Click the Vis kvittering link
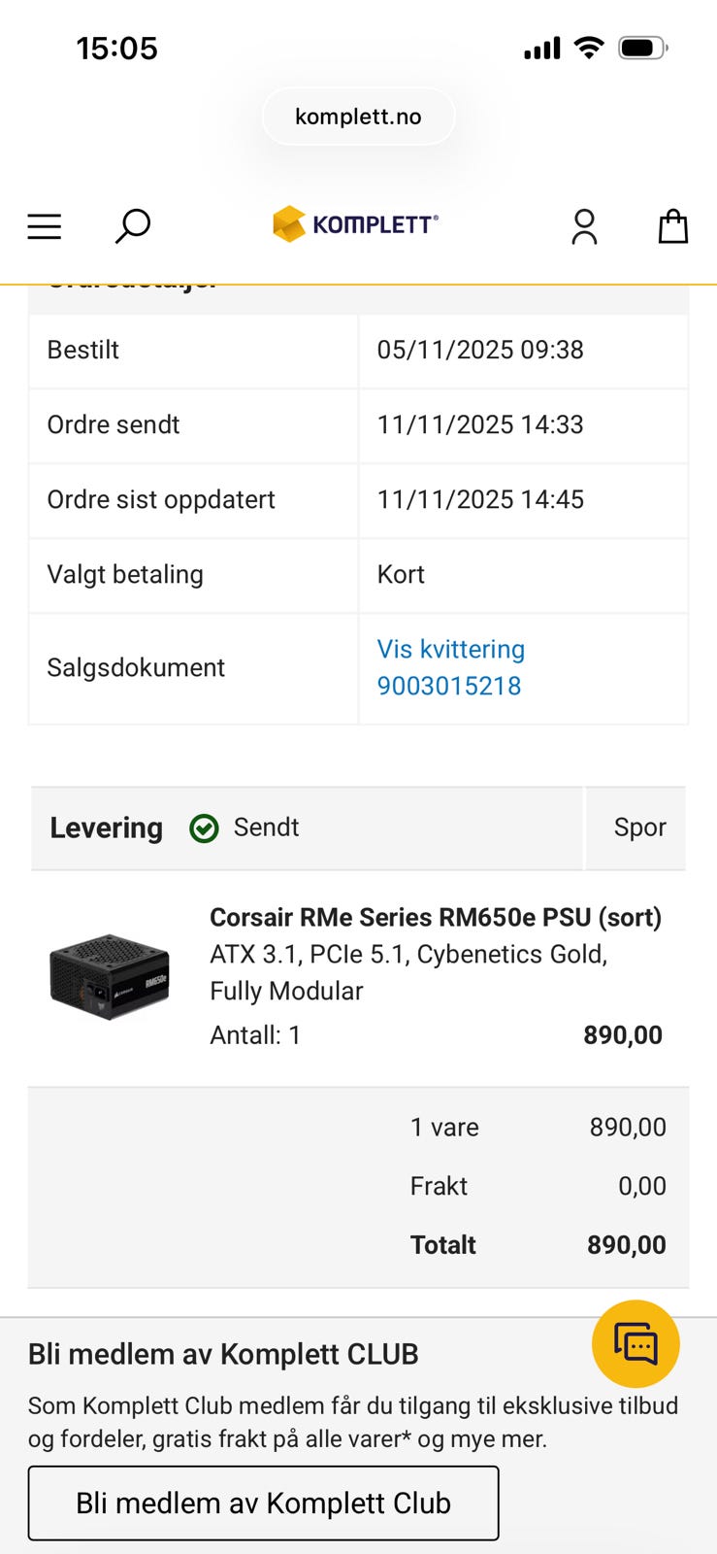The image size is (717, 1554). coord(451,649)
